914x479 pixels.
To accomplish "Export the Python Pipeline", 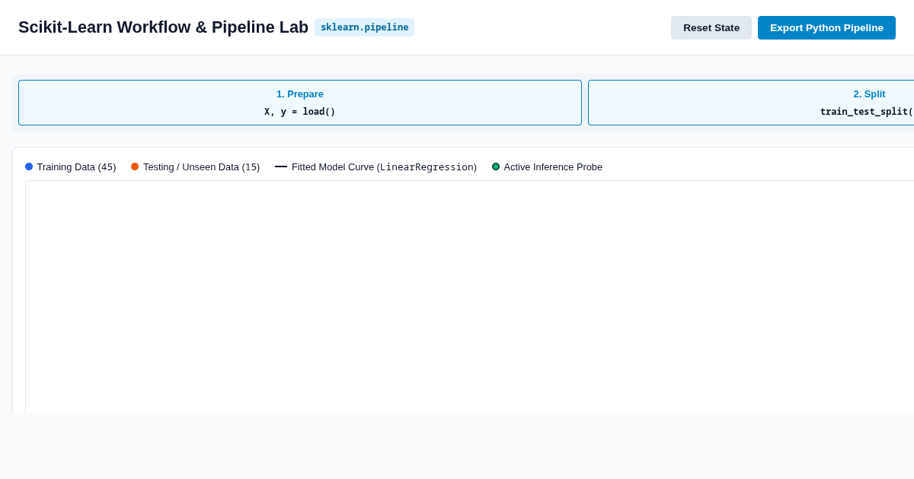I will pos(826,27).
